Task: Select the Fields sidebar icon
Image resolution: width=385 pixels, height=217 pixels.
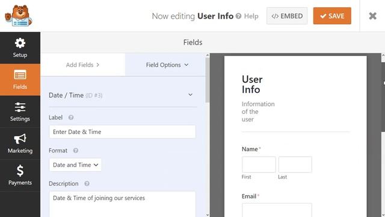Action: (20, 75)
